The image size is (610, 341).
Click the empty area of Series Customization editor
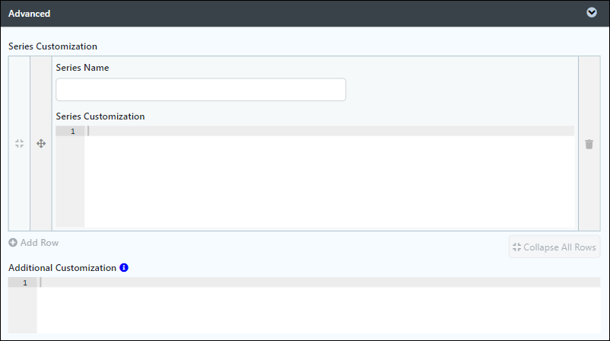pyautogui.click(x=329, y=181)
